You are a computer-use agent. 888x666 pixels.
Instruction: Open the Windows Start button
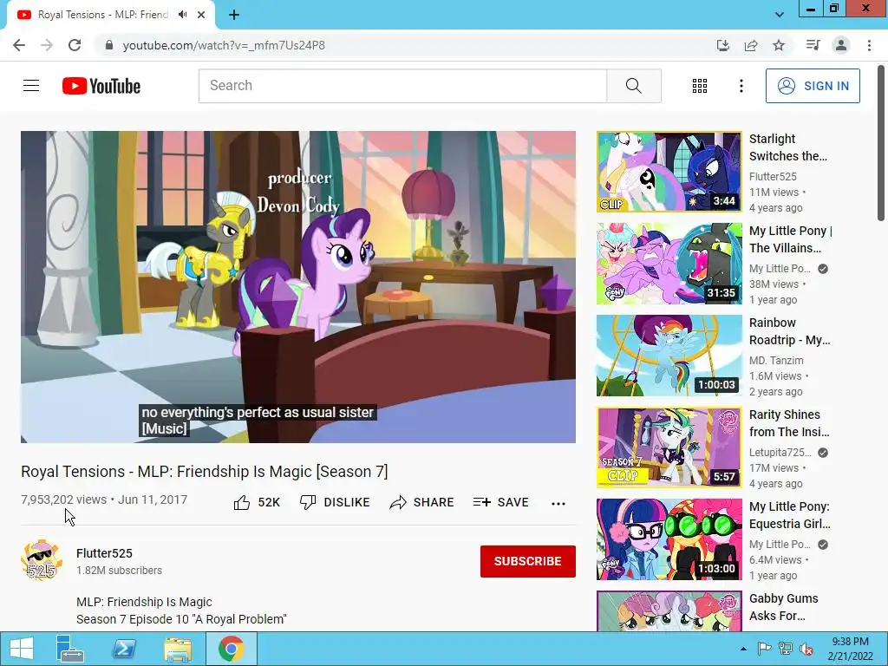[x=22, y=649]
